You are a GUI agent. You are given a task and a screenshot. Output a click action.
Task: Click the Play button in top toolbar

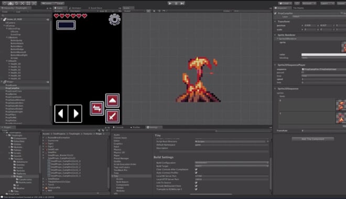coord(170,3)
